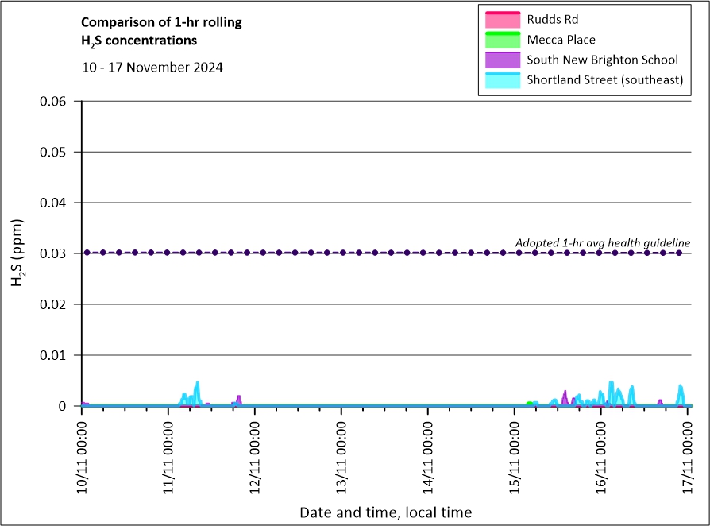Click the 0.03 y-axis tick label
The image size is (710, 526).
click(x=57, y=253)
